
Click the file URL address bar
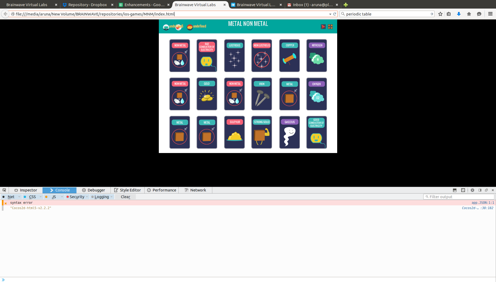point(171,14)
